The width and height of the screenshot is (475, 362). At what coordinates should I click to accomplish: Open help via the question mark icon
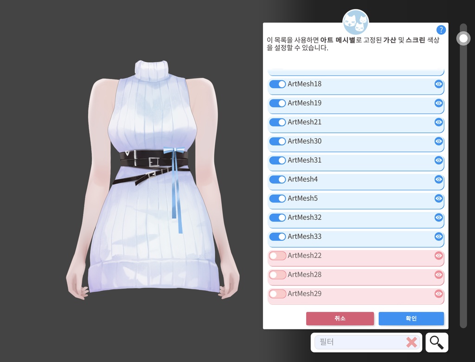(x=441, y=30)
